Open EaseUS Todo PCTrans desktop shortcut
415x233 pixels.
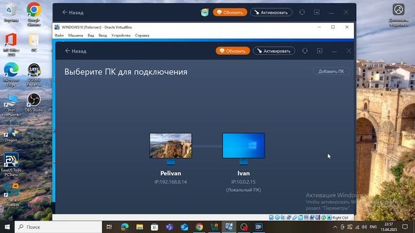(11, 164)
